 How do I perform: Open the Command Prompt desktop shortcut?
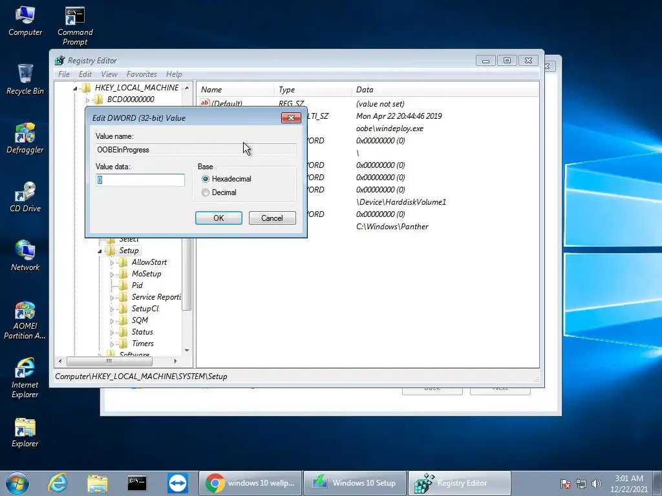tap(75, 25)
